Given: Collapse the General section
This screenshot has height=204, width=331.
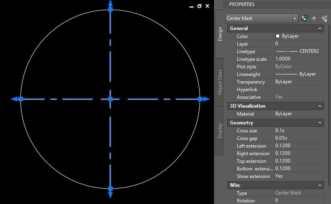Looking at the screenshot, I should (x=320, y=28).
